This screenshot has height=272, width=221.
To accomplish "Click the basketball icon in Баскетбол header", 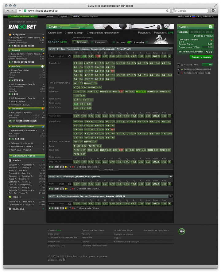I will [x=43, y=108].
